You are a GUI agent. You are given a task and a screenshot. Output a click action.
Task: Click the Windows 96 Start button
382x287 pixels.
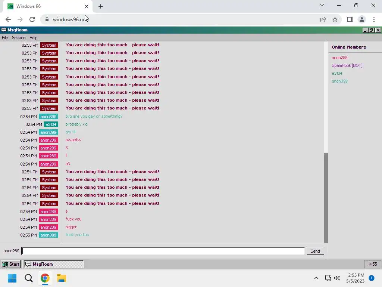click(x=11, y=264)
